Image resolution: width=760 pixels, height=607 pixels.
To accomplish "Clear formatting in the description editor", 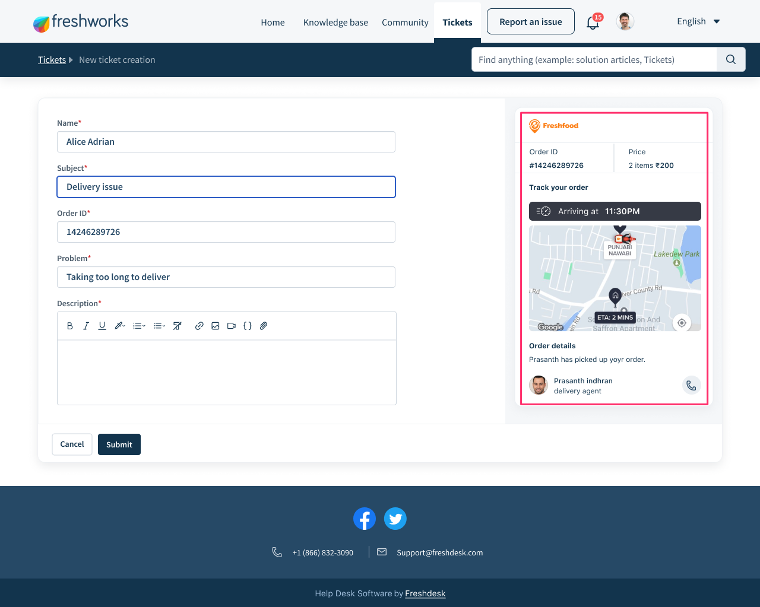I will 177,326.
